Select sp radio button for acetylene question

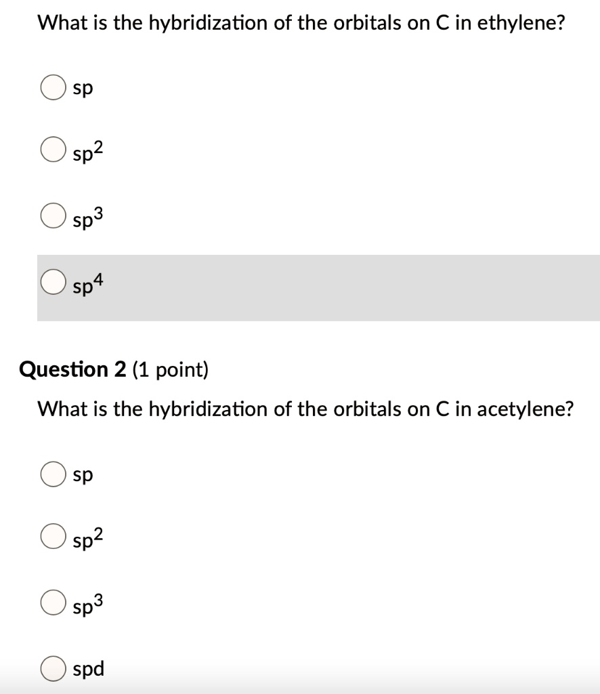coord(53,474)
